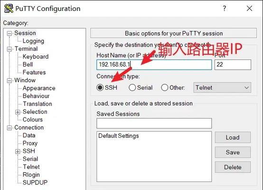Open the Appearance category

coord(39,88)
